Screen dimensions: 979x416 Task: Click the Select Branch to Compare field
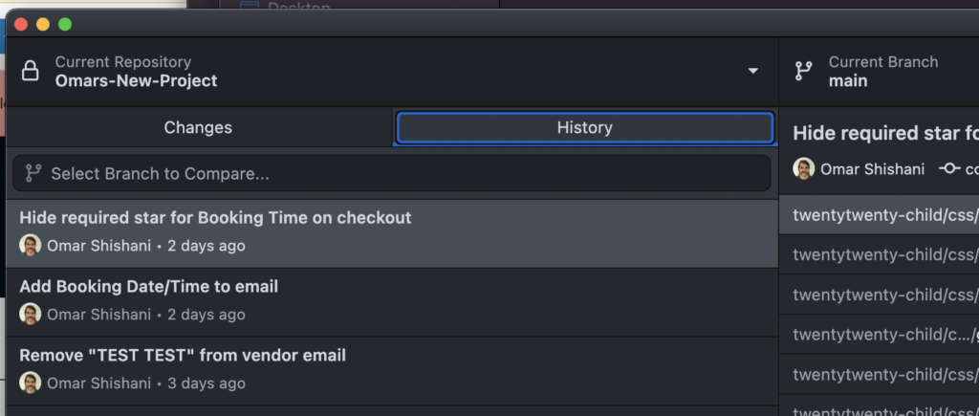coord(392,173)
